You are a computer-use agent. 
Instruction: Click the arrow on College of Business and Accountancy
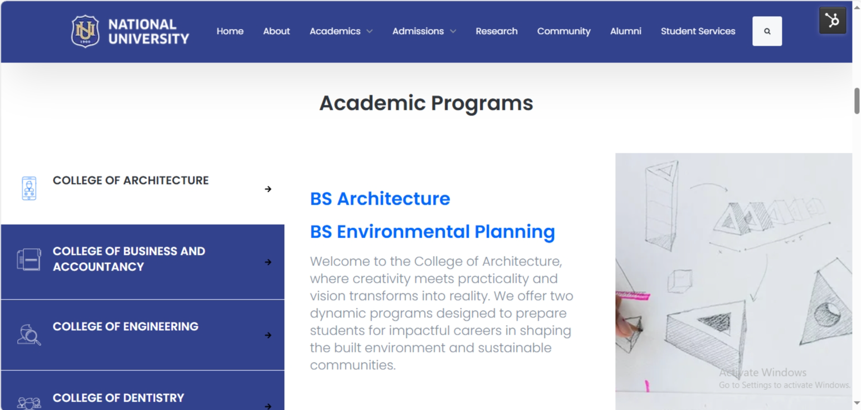268,262
